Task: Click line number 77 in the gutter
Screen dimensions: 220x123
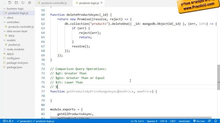Action: (43, 92)
